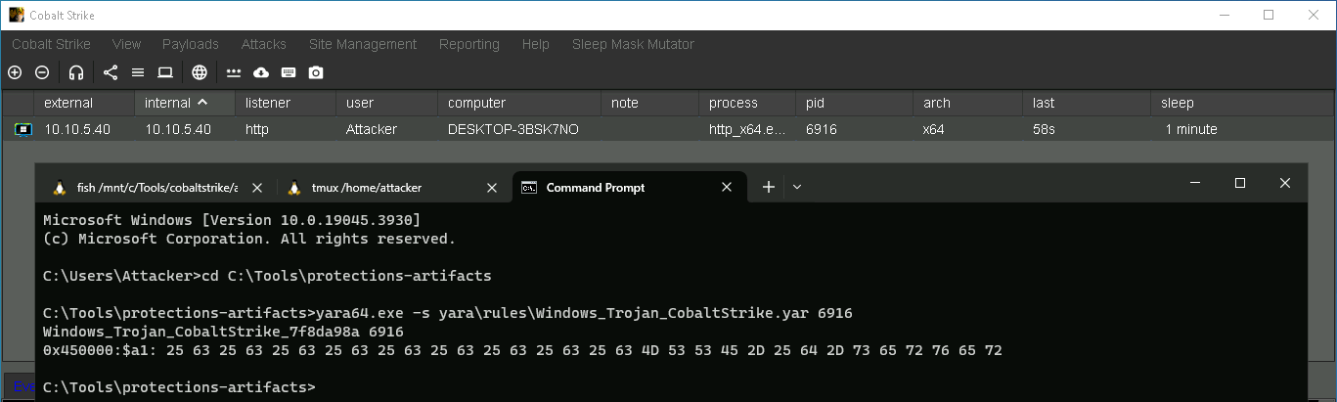Viewport: 1337px width, 402px height.
Task: Switch to session table list icon
Action: point(138,72)
